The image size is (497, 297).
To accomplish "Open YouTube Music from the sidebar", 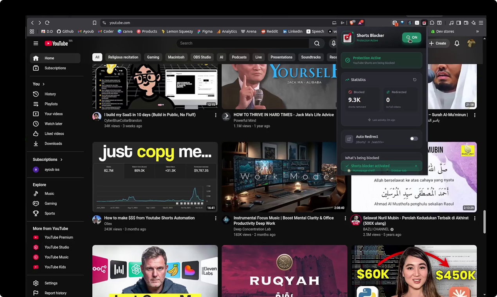I will pyautogui.click(x=56, y=257).
